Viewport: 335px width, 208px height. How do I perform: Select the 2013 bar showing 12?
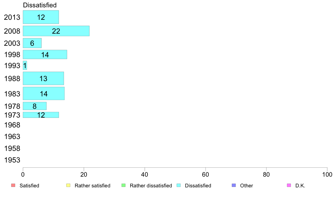[x=41, y=17]
